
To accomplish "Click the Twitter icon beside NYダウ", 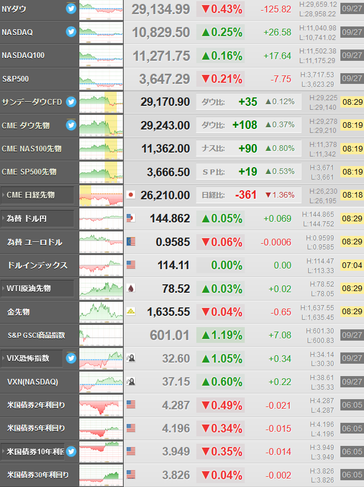I will click(71, 8).
